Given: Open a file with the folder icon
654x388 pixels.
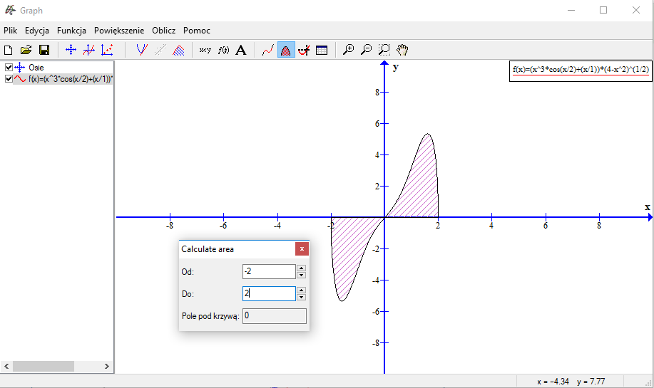Looking at the screenshot, I should pyautogui.click(x=26, y=50).
